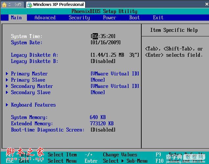The height and width of the screenshot is (164, 209).
Task: Click the Select Menu hint text
Action: (62, 161)
